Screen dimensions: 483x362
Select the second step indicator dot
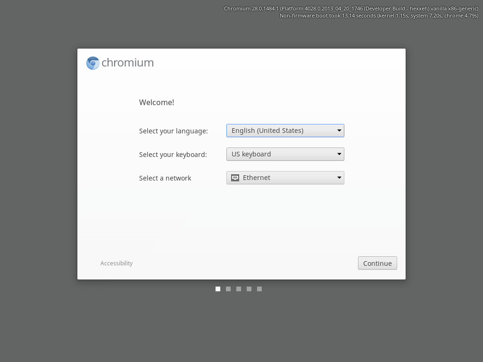tap(228, 289)
